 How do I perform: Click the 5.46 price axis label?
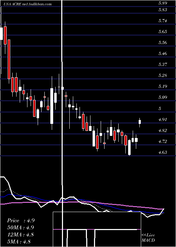[163, 54]
